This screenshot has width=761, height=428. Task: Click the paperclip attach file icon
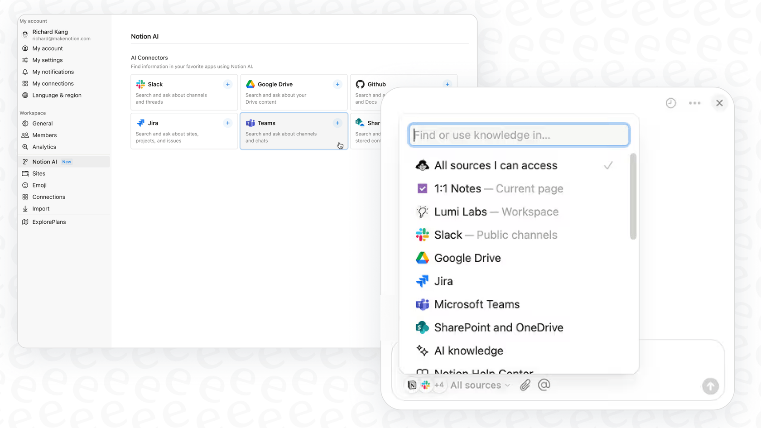coord(525,385)
